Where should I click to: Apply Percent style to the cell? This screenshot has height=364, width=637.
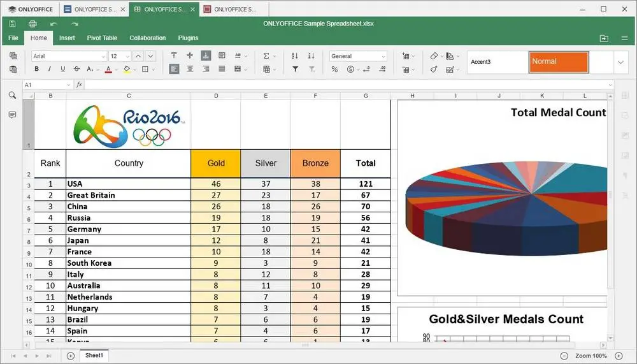coord(334,69)
